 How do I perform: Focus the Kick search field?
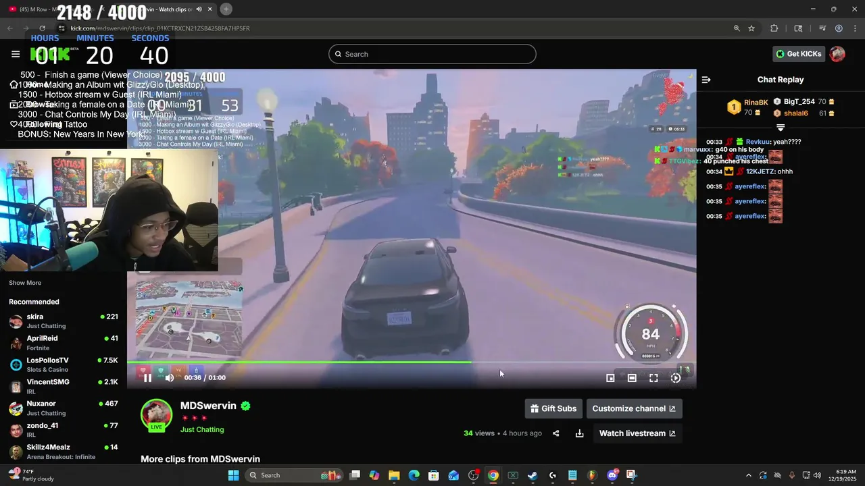432,54
